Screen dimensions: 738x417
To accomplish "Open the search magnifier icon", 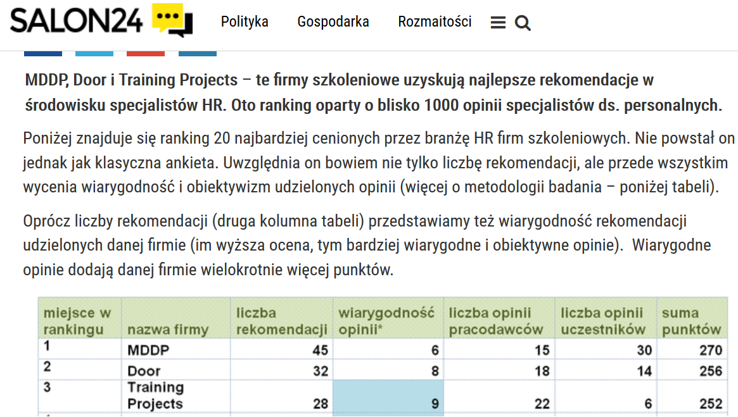I will click(523, 23).
